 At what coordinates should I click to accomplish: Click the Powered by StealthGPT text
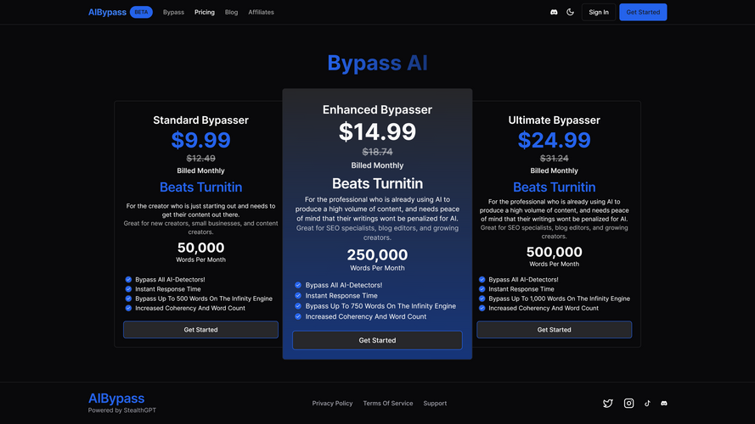coord(121,410)
